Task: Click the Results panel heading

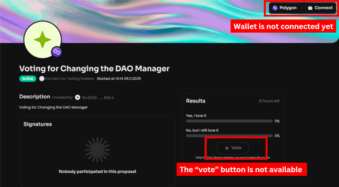Action: (196, 101)
